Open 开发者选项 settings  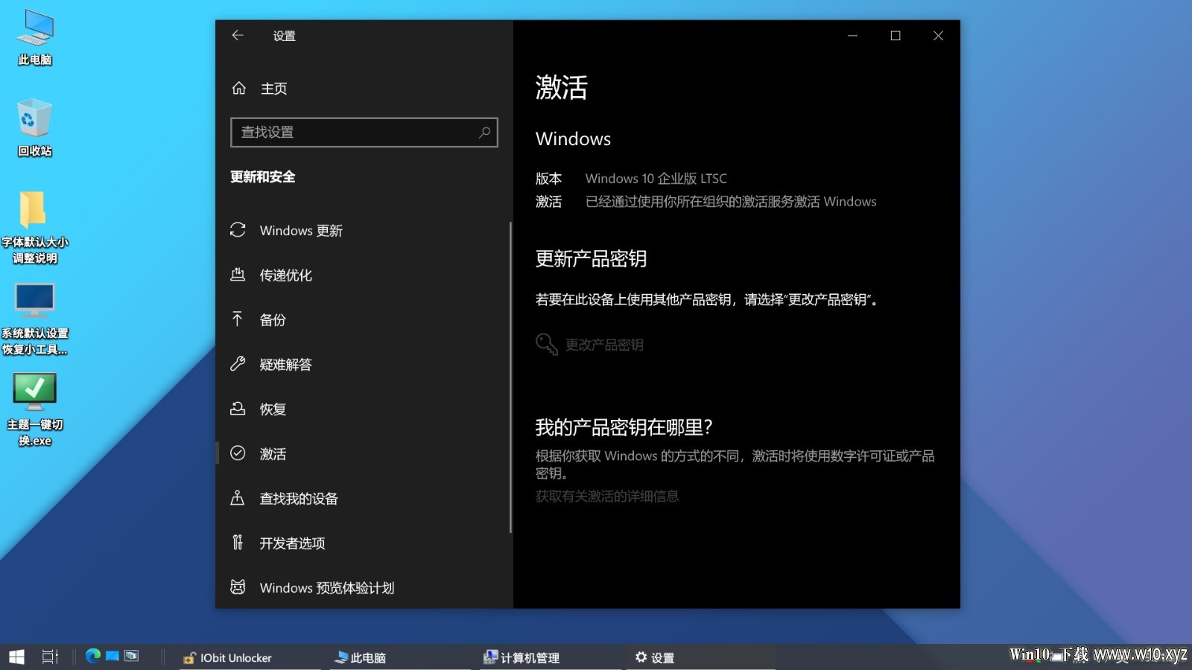pyautogui.click(x=363, y=543)
